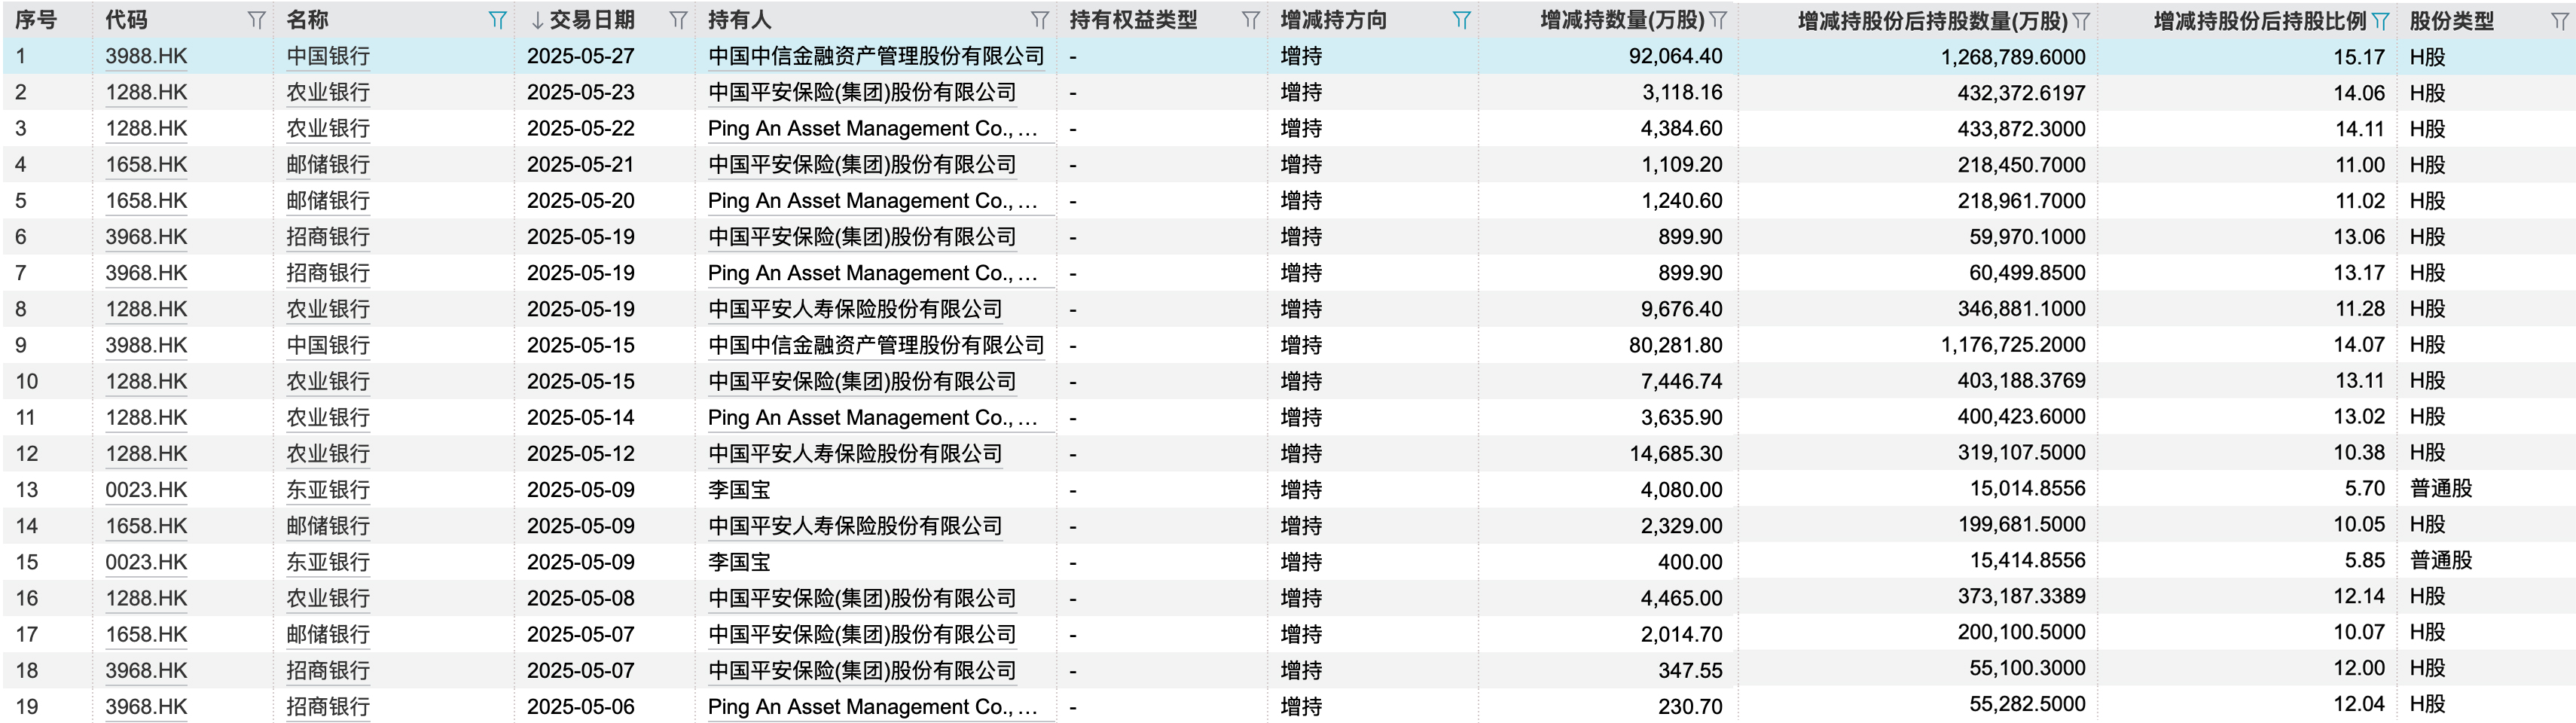This screenshot has width=2576, height=723.
Task: Select holdings cell 59,970.1000
Action: [2028, 236]
